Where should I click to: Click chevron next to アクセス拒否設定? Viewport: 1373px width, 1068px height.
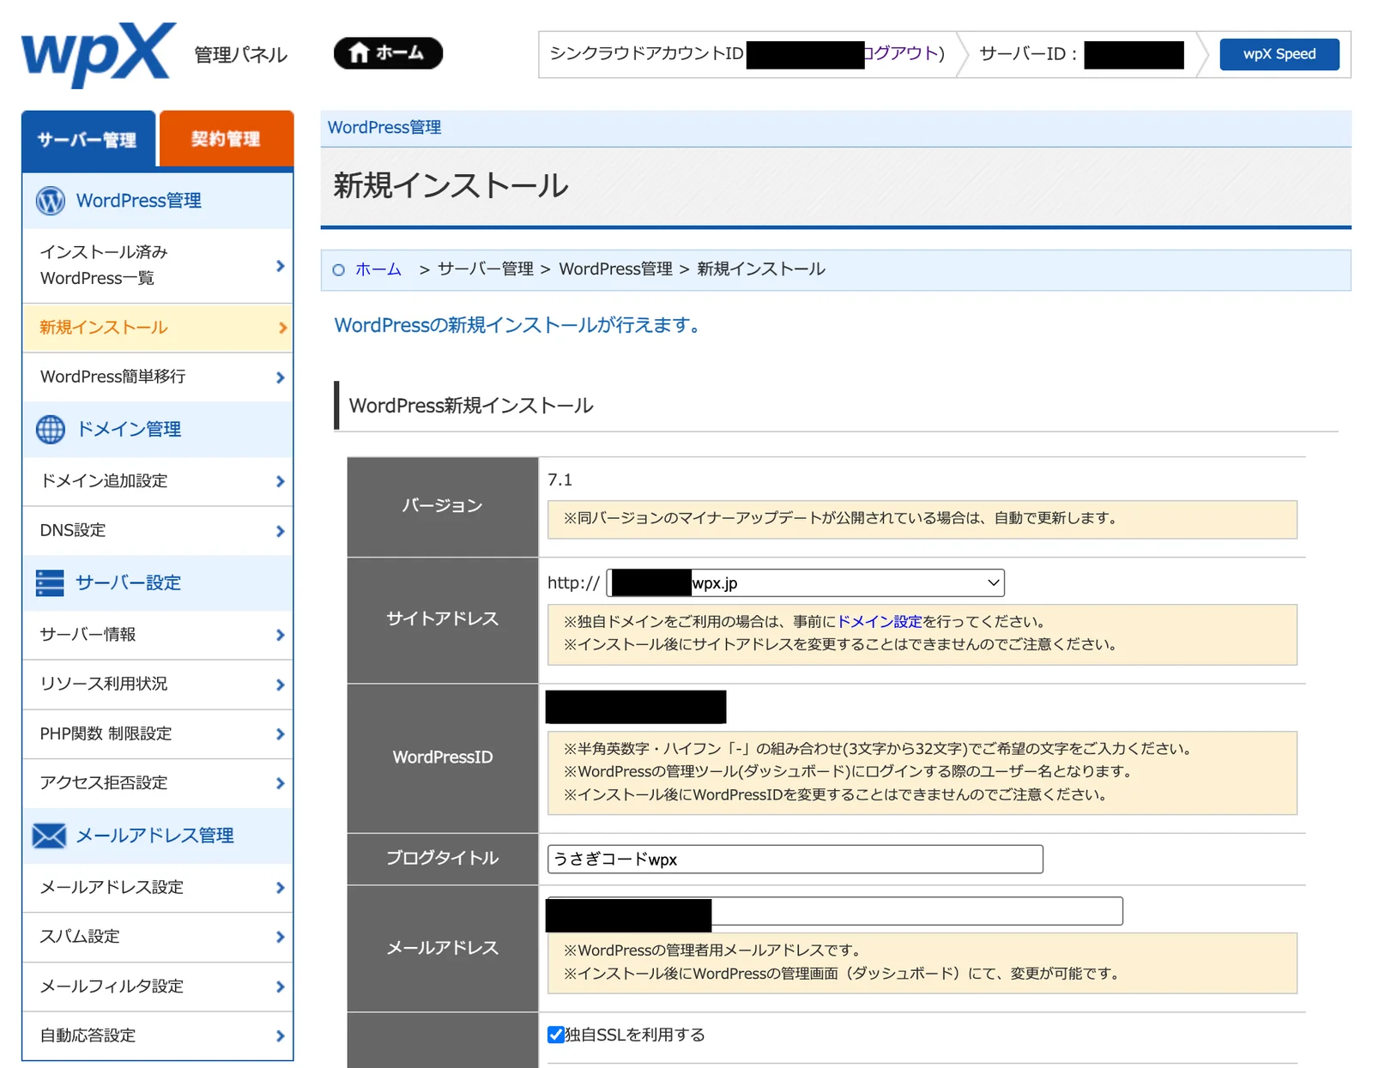(281, 783)
